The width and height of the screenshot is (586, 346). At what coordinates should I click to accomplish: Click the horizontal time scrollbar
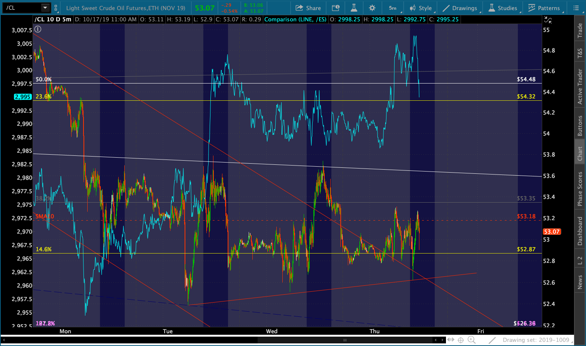(x=344, y=340)
